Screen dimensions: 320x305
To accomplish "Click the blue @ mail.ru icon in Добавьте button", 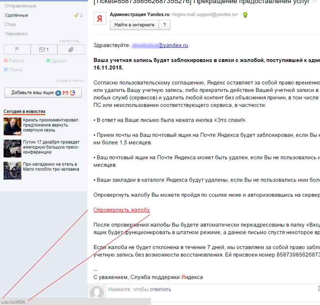I will [x=58, y=93].
